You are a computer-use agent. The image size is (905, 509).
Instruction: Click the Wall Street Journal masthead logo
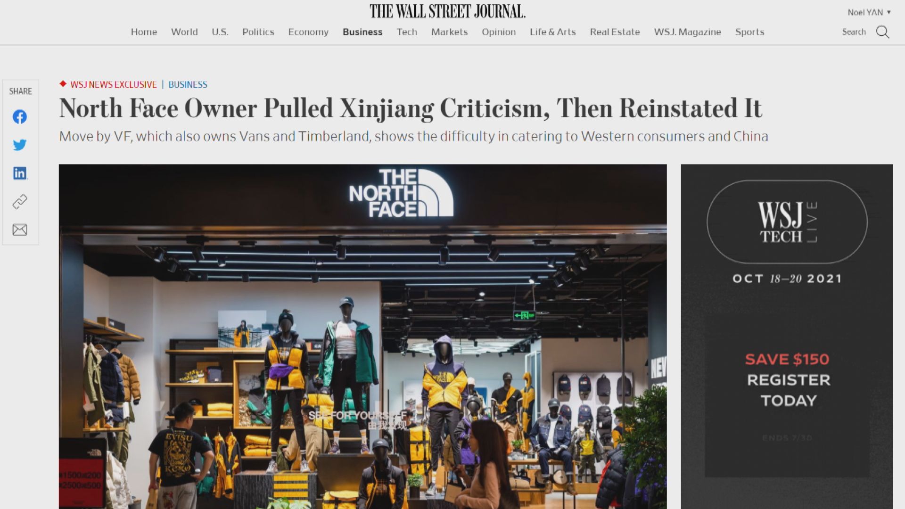447,11
